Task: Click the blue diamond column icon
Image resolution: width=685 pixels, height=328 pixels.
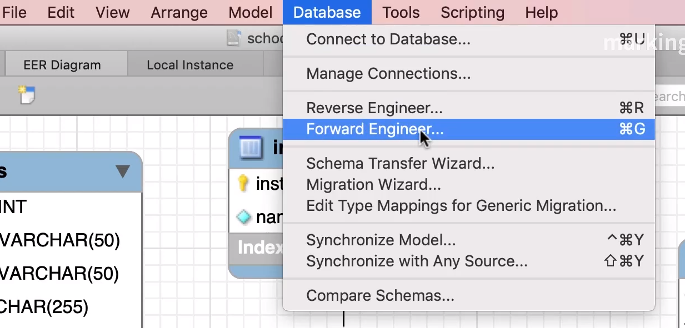Action: [x=243, y=216]
